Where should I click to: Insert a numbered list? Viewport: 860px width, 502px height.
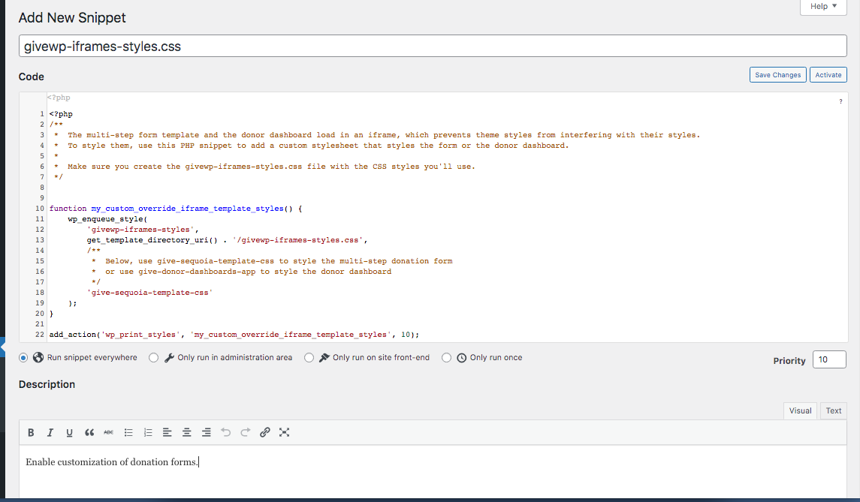tap(148, 432)
